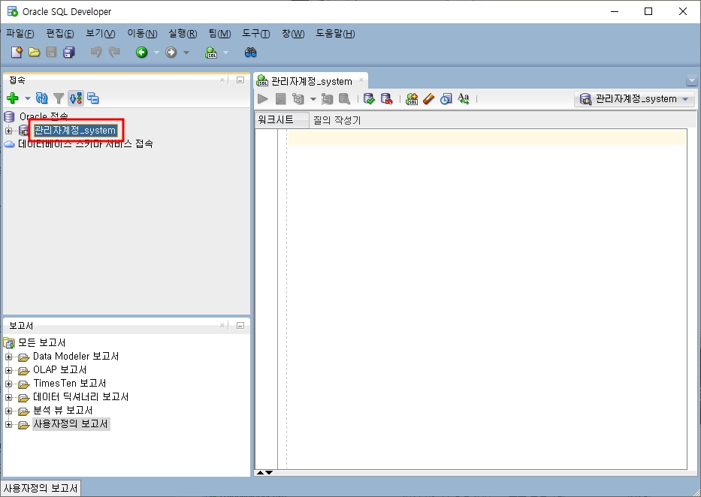Minimize the 접속 panel
The height and width of the screenshot is (497, 701).
point(240,80)
